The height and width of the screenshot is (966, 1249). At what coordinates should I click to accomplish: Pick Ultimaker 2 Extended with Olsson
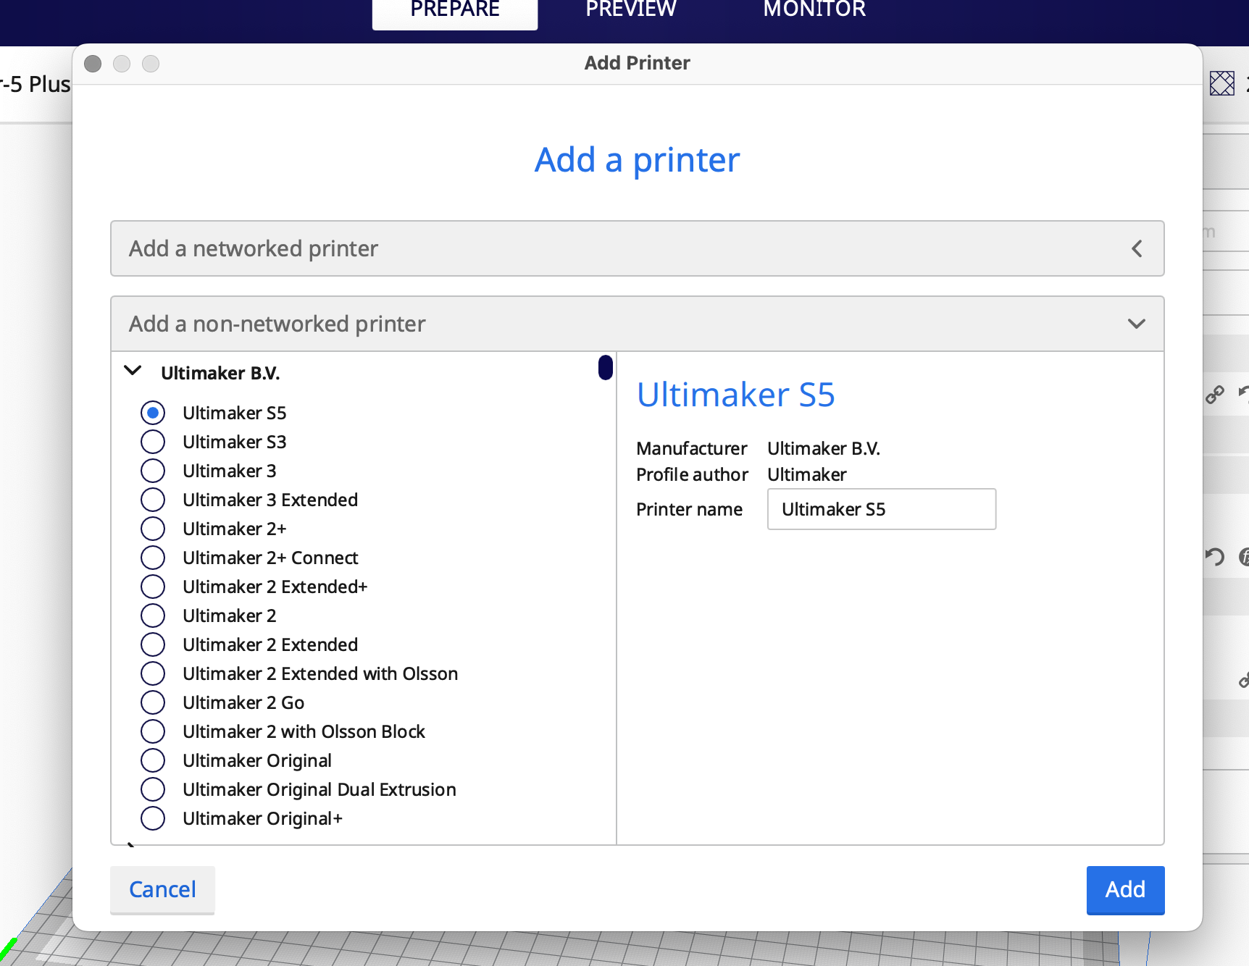[x=153, y=673]
